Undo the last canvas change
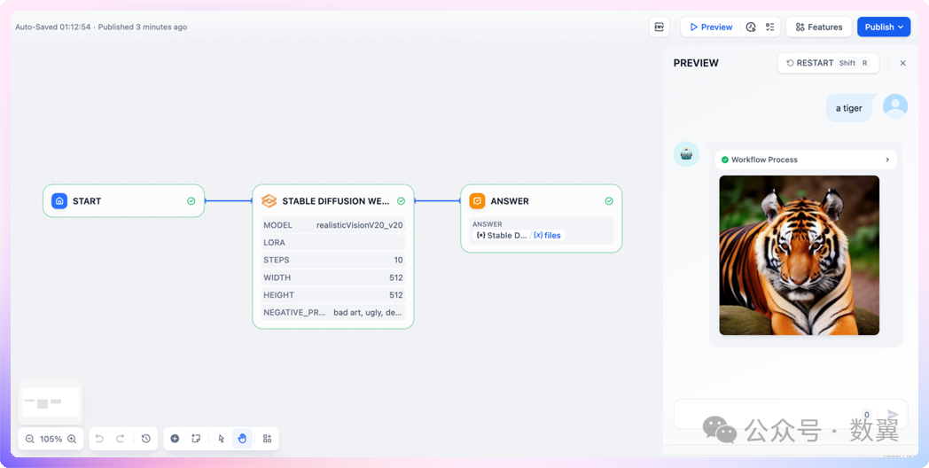The width and height of the screenshot is (929, 468). [99, 439]
